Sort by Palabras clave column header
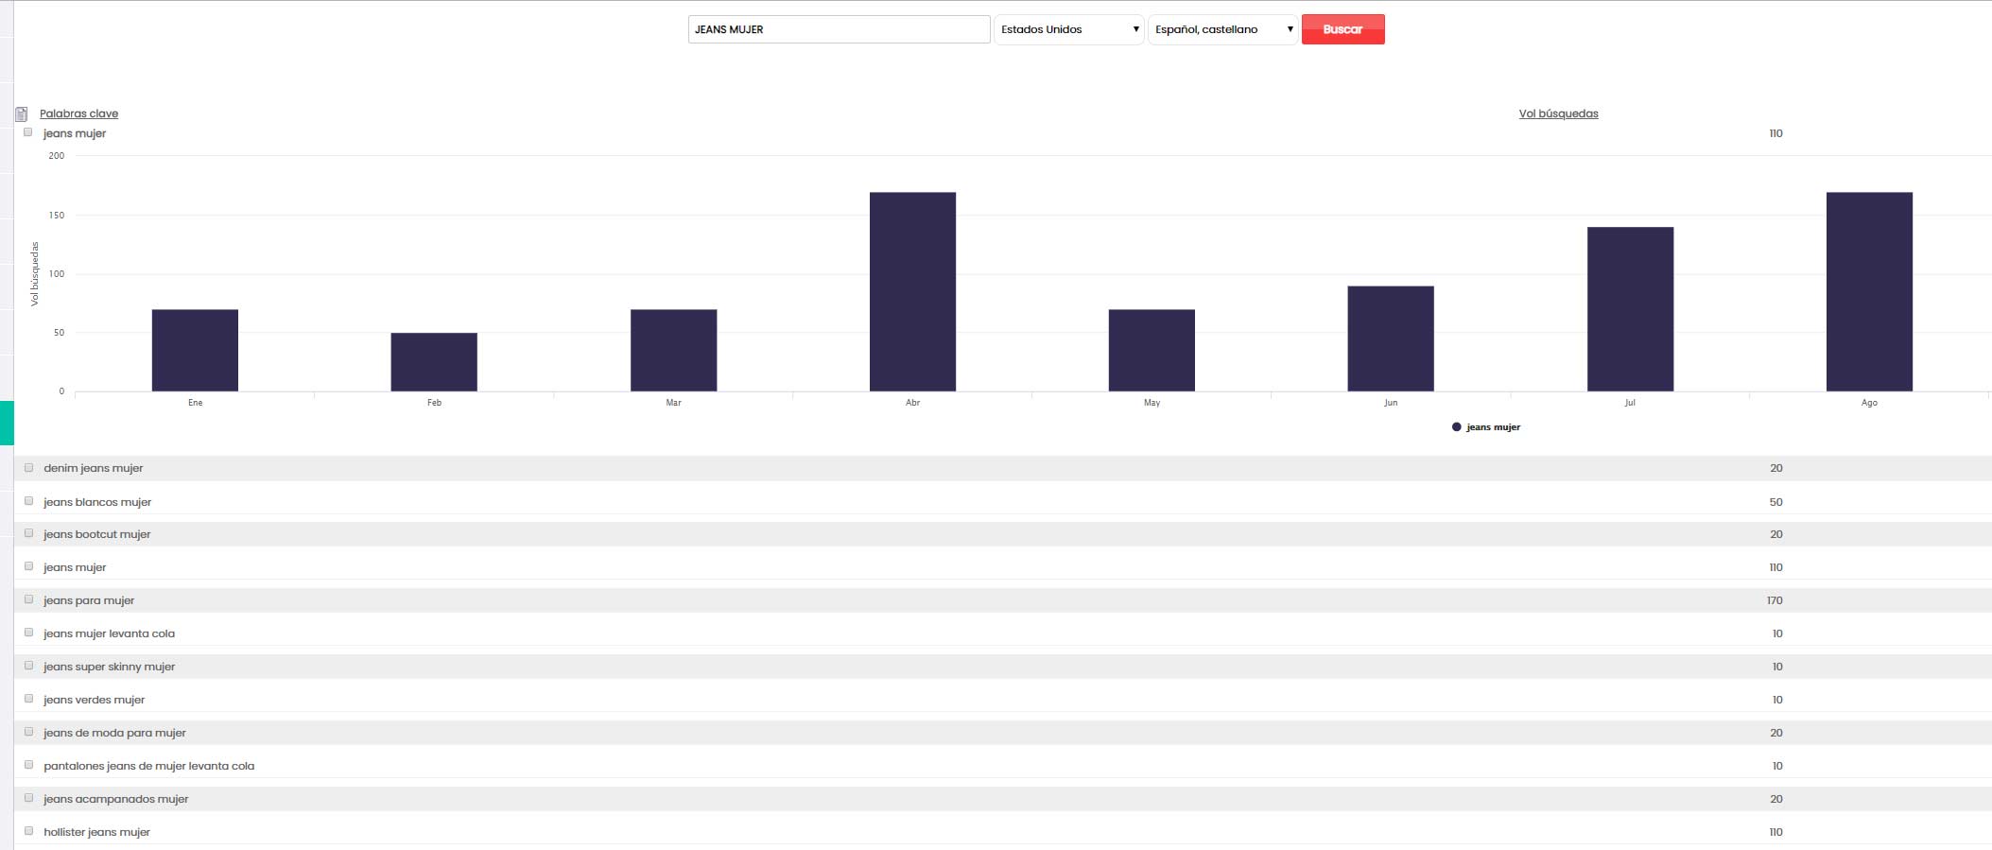Image resolution: width=1992 pixels, height=850 pixels. 78,113
